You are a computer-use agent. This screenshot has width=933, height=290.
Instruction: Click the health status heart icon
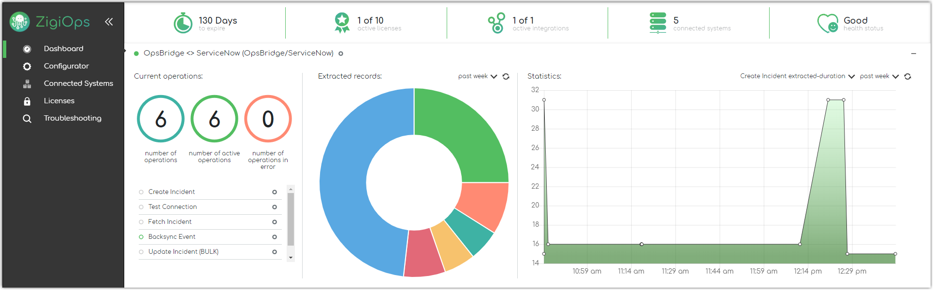827,23
